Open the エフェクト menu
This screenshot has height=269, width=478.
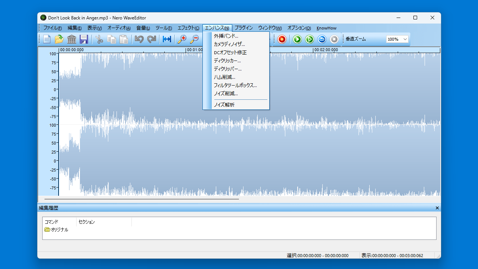click(x=188, y=28)
